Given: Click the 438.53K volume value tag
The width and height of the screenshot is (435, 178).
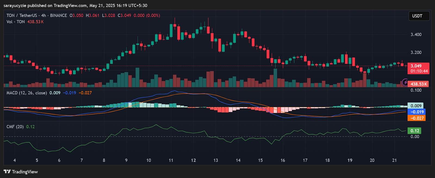Looking at the screenshot, I should [418, 84].
